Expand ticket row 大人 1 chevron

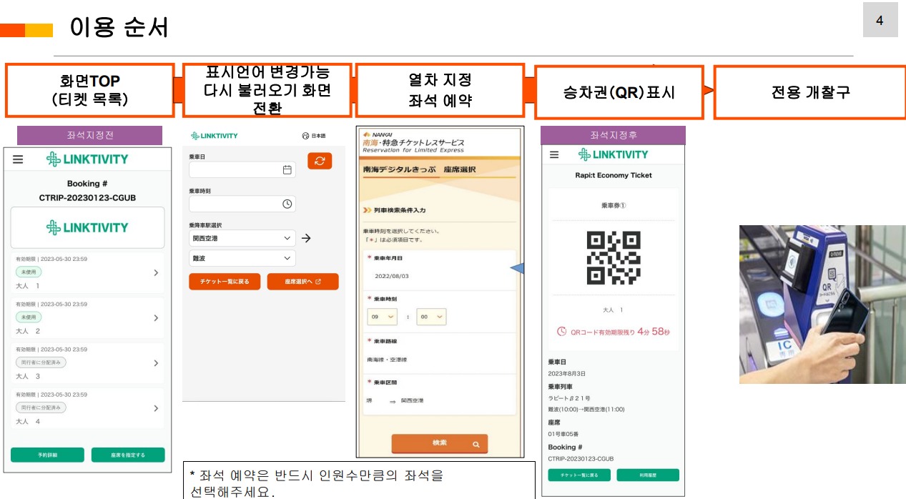(156, 272)
